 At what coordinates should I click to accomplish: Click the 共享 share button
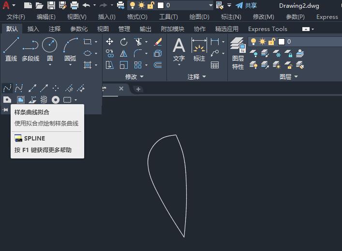point(246,5)
